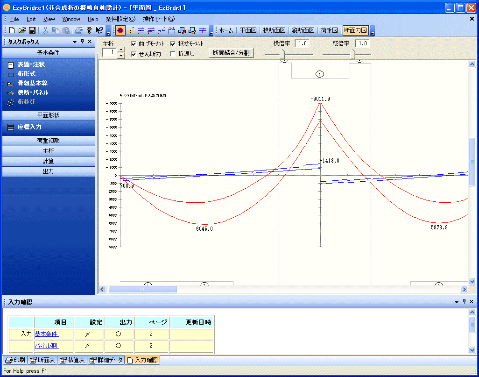479x377 pixels.
Task: Expand the standard toolbar options arrow
Action: [x=108, y=31]
